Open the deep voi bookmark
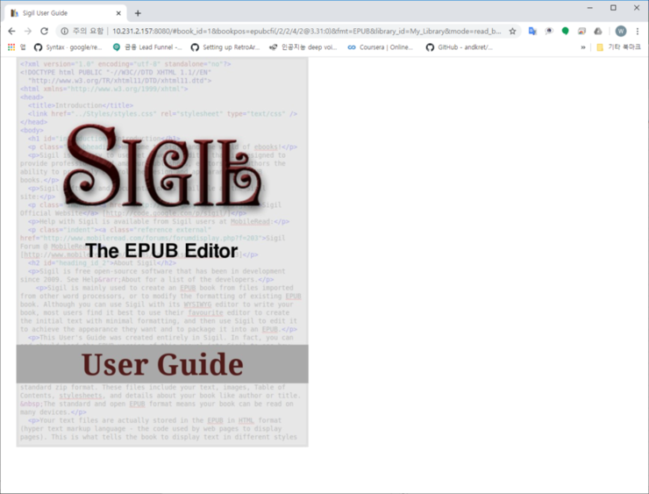 click(303, 47)
